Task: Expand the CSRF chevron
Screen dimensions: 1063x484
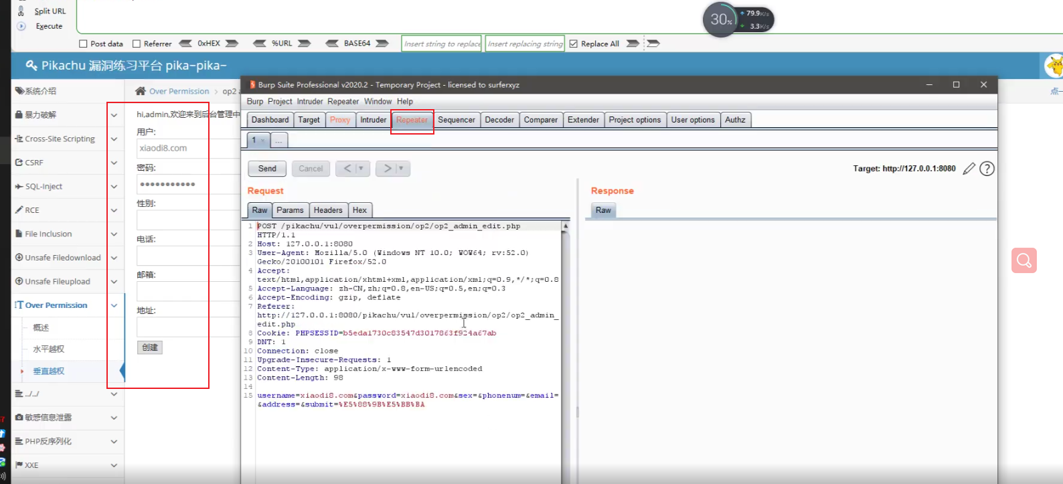Action: [x=114, y=163]
